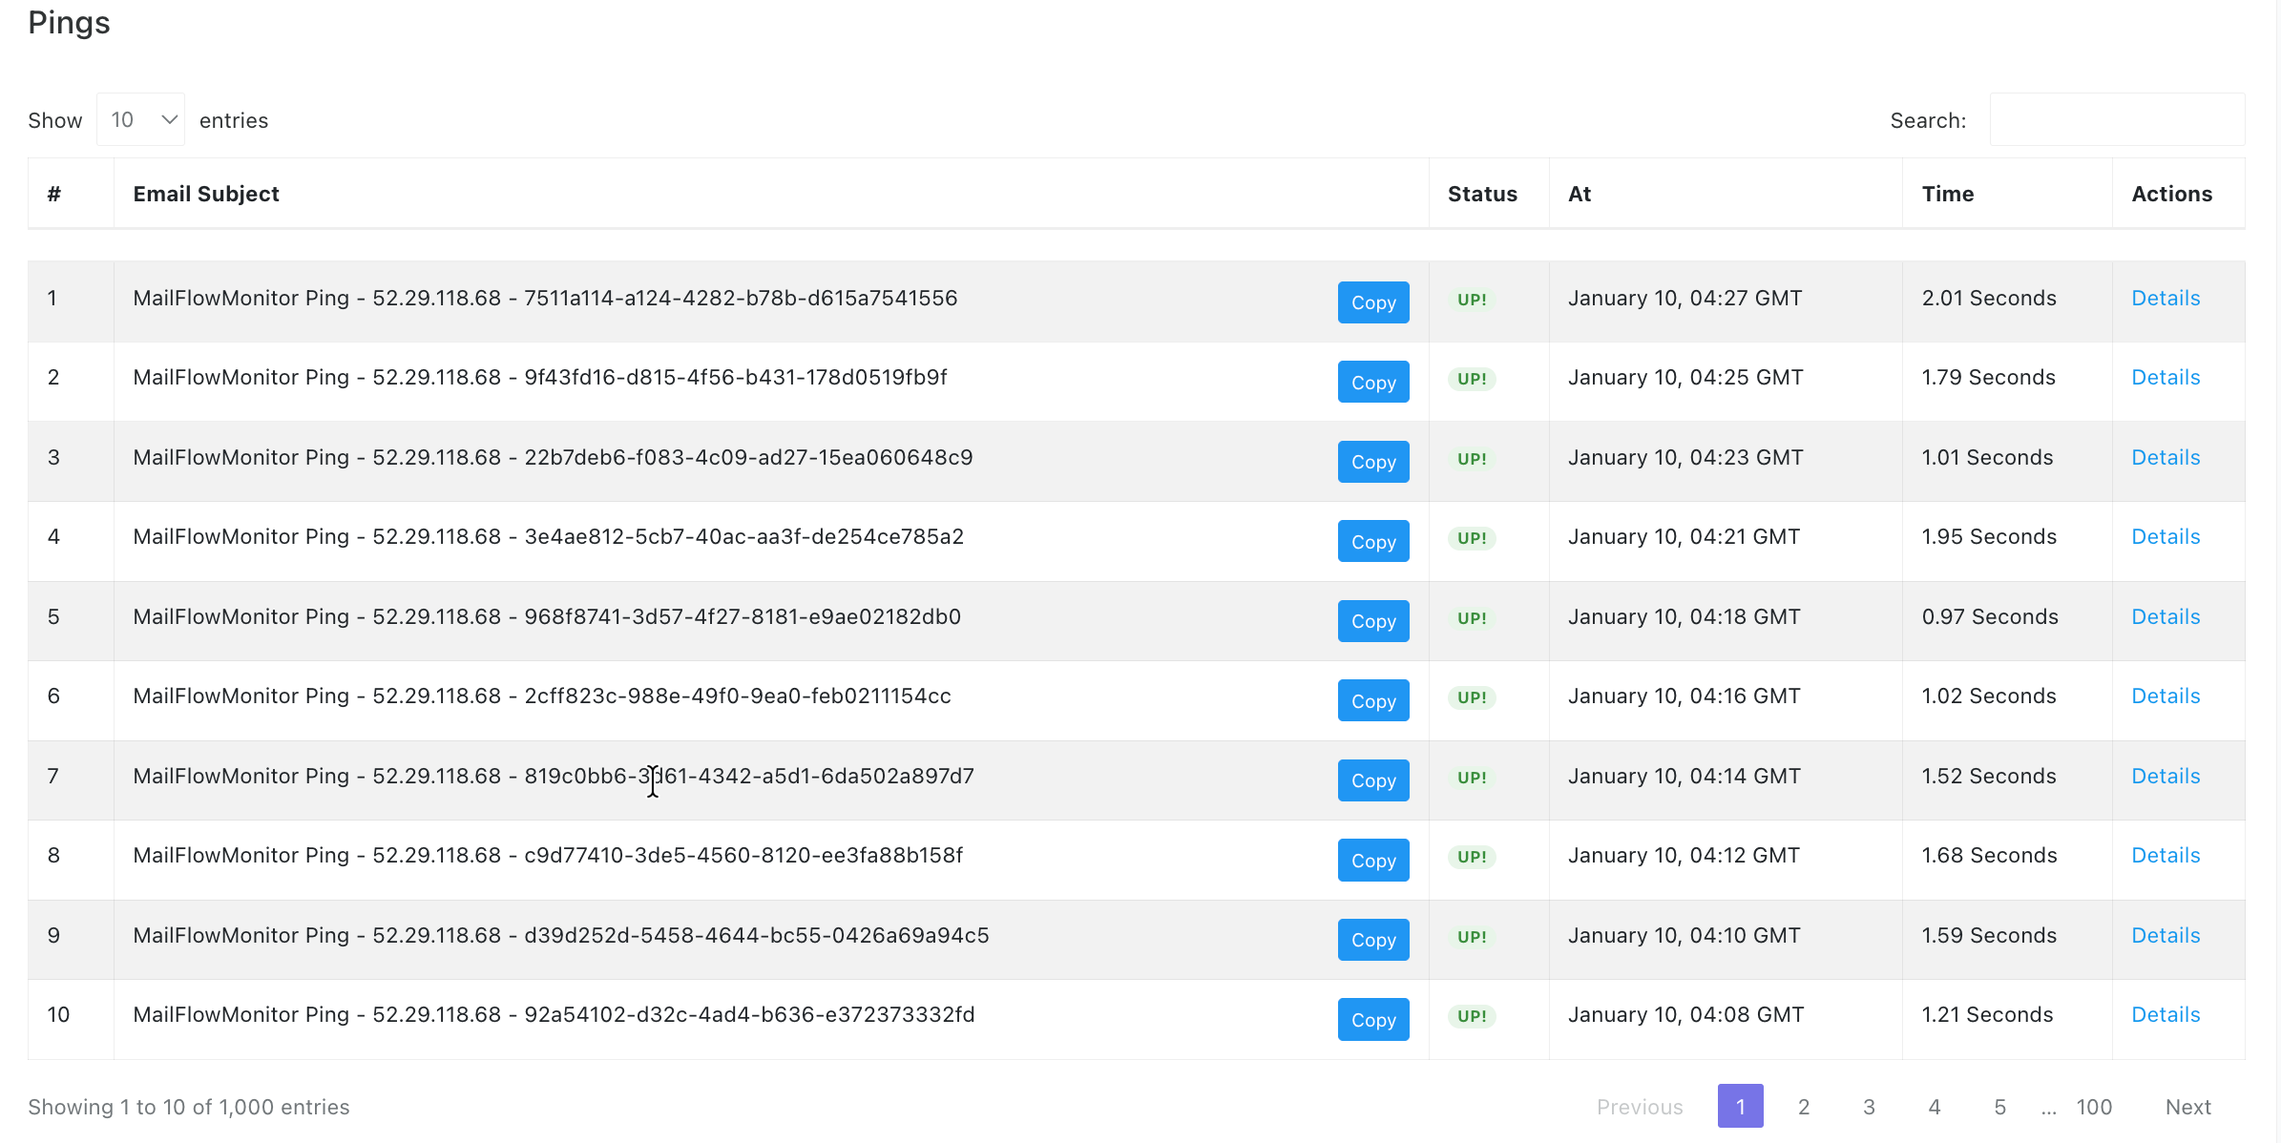
Task: Sort by the Time column header
Action: coord(1947,193)
